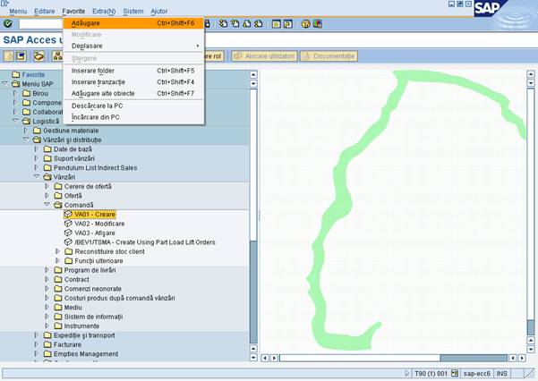Open the Editare menu
The image size is (538, 381).
[44, 12]
